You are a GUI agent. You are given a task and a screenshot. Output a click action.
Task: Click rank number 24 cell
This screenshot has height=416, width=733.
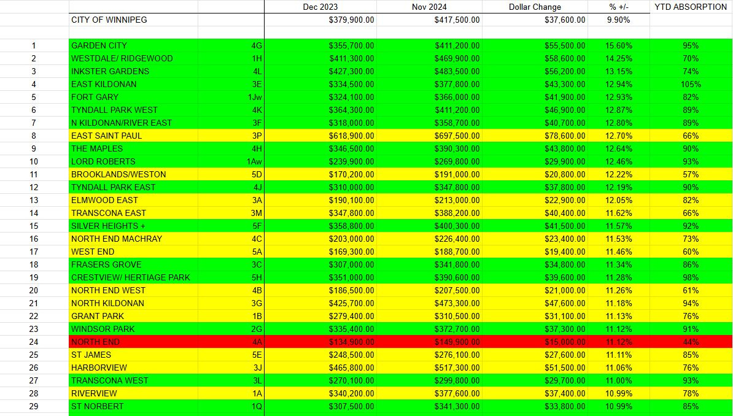click(x=34, y=342)
